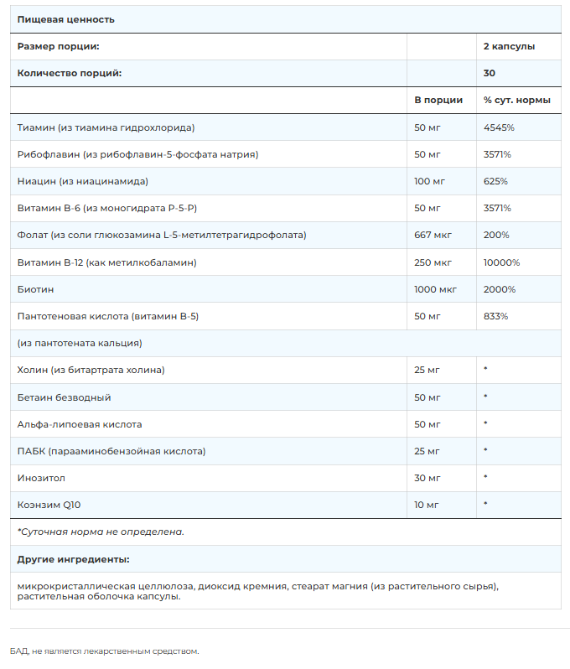Screen dimensions: 570x669
Task: Select the Биотин ingredient name
Action: [34, 289]
